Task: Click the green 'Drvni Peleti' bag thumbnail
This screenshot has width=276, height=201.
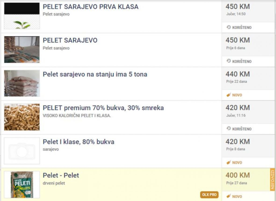Action: click(22, 185)
